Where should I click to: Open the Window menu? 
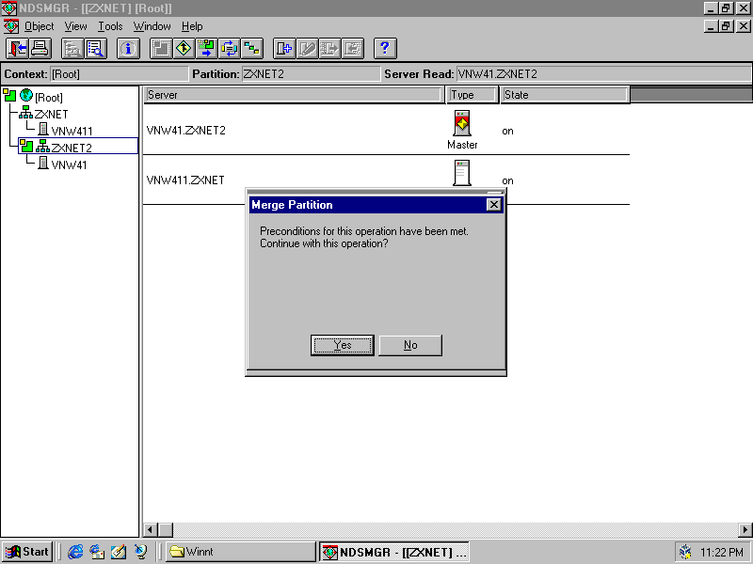[x=152, y=26]
